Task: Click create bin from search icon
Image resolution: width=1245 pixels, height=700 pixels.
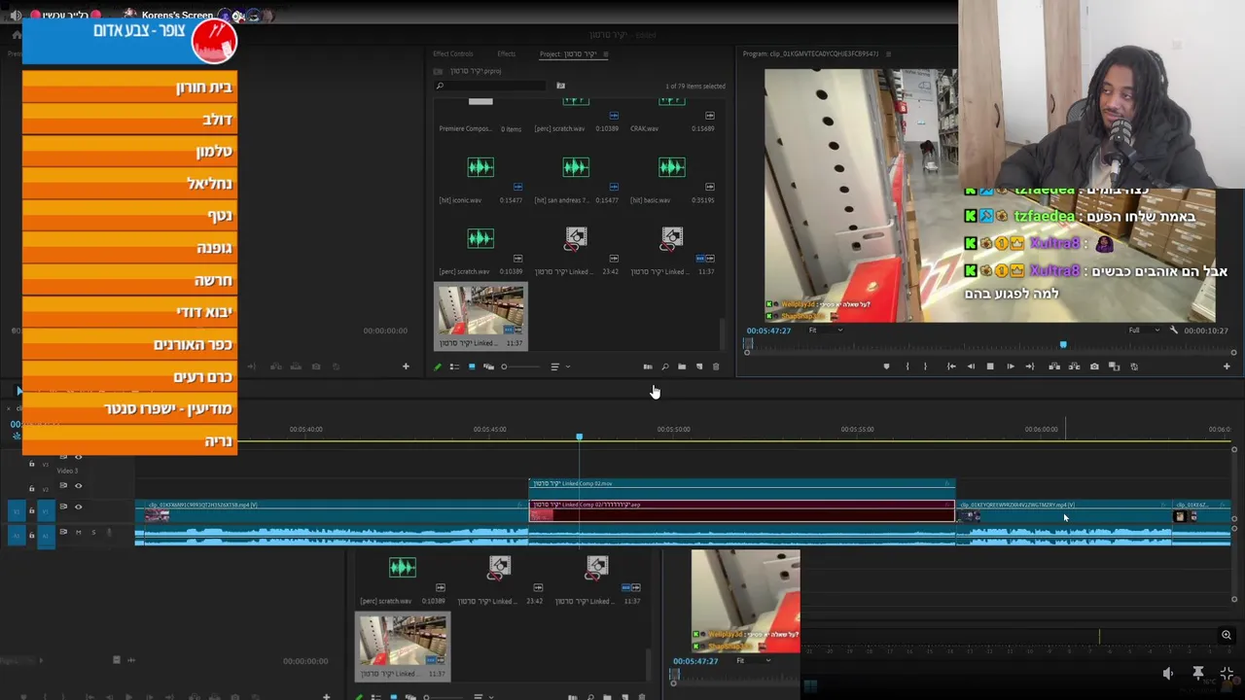Action: click(x=560, y=86)
